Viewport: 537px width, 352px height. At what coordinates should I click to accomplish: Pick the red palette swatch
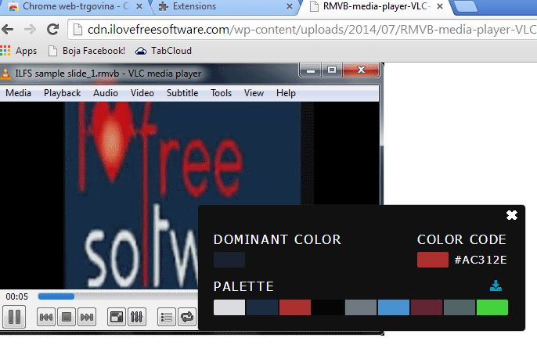295,307
